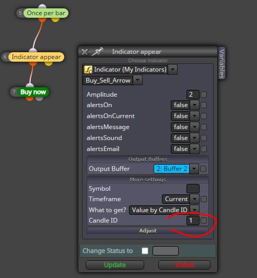Click the red Delete button
The height and width of the screenshot is (278, 257).
pyautogui.click(x=184, y=265)
